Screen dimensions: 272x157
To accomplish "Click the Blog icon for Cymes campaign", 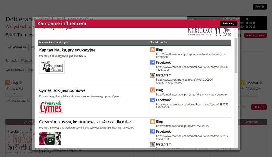I will tap(153, 90).
